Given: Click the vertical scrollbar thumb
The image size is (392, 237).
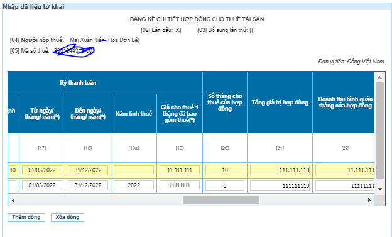Looking at the screenshot, I should [x=379, y=130].
